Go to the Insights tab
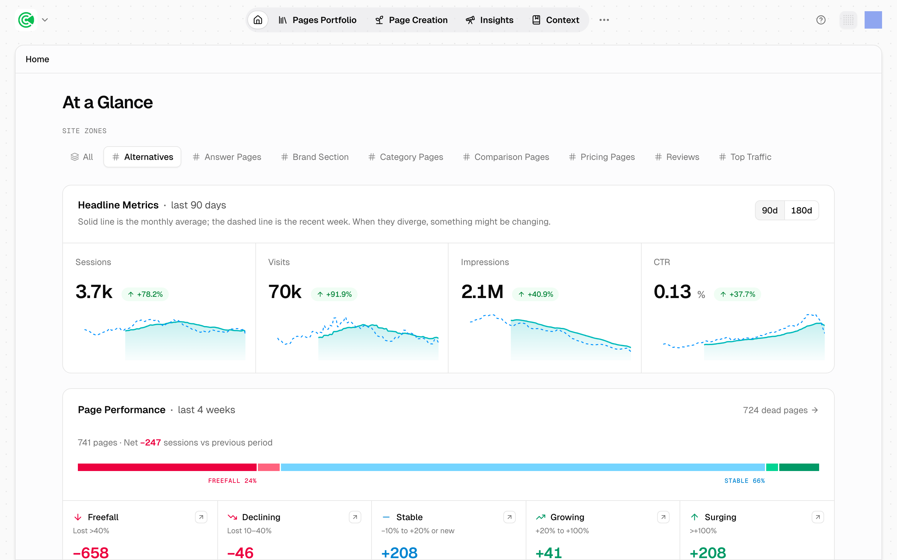Viewport: 897px width, 560px height. (x=489, y=20)
